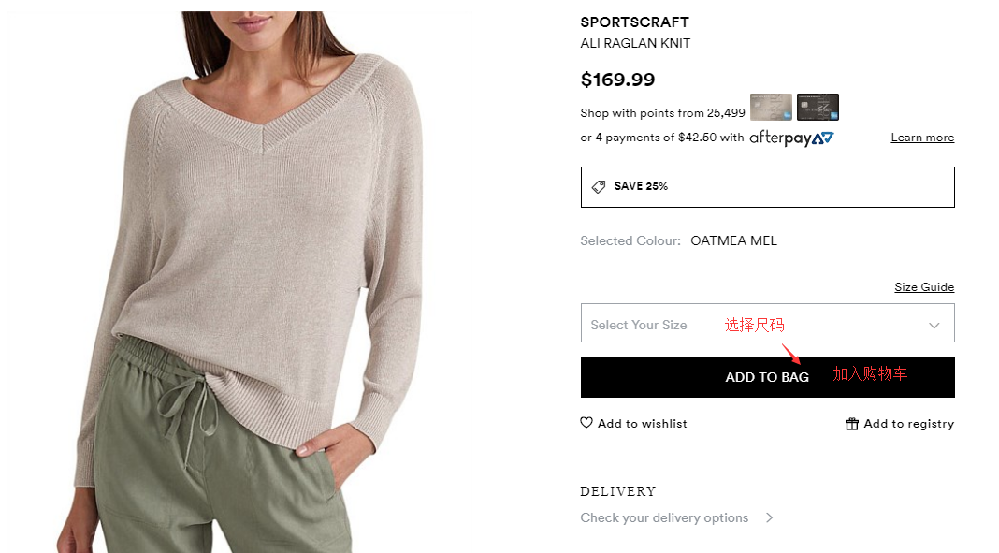Image resolution: width=999 pixels, height=553 pixels.
Task: Go to the SPORTSCRAFT brand name
Action: click(x=634, y=22)
